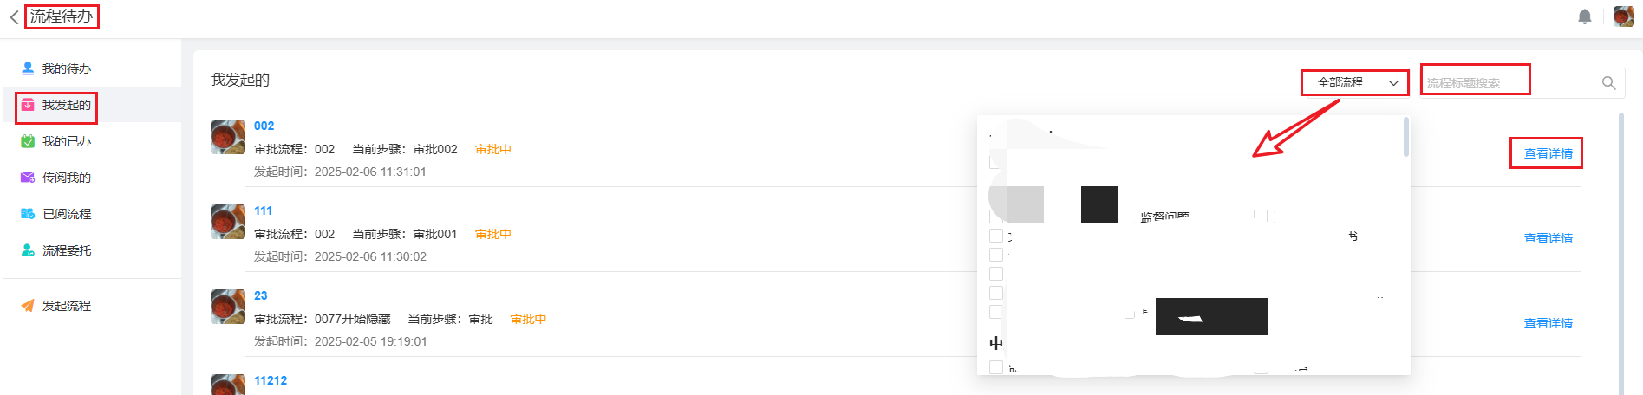Image resolution: width=1643 pixels, height=395 pixels.
Task: Click 查看详情 for process 111
Action: click(1548, 238)
